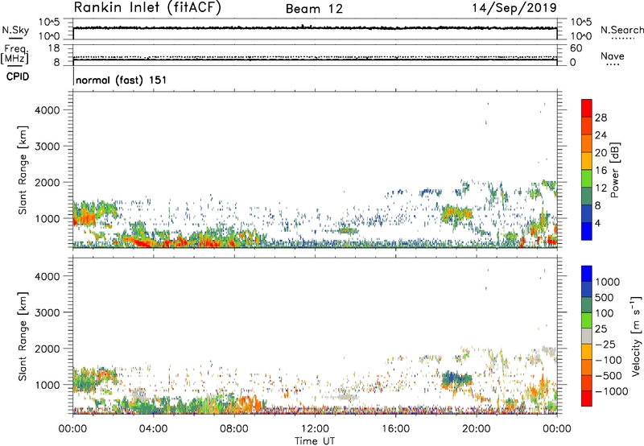Click the '20' value on Power scale

(x=601, y=153)
